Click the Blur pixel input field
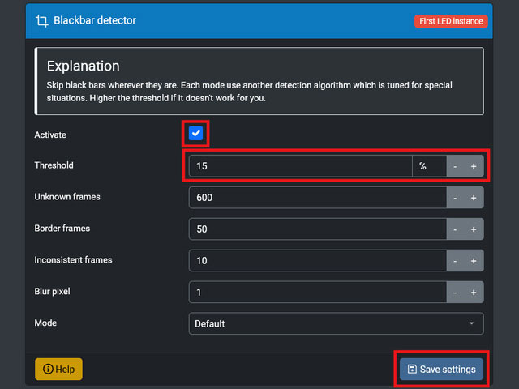Screen dimensions: 519x389 click(316, 292)
